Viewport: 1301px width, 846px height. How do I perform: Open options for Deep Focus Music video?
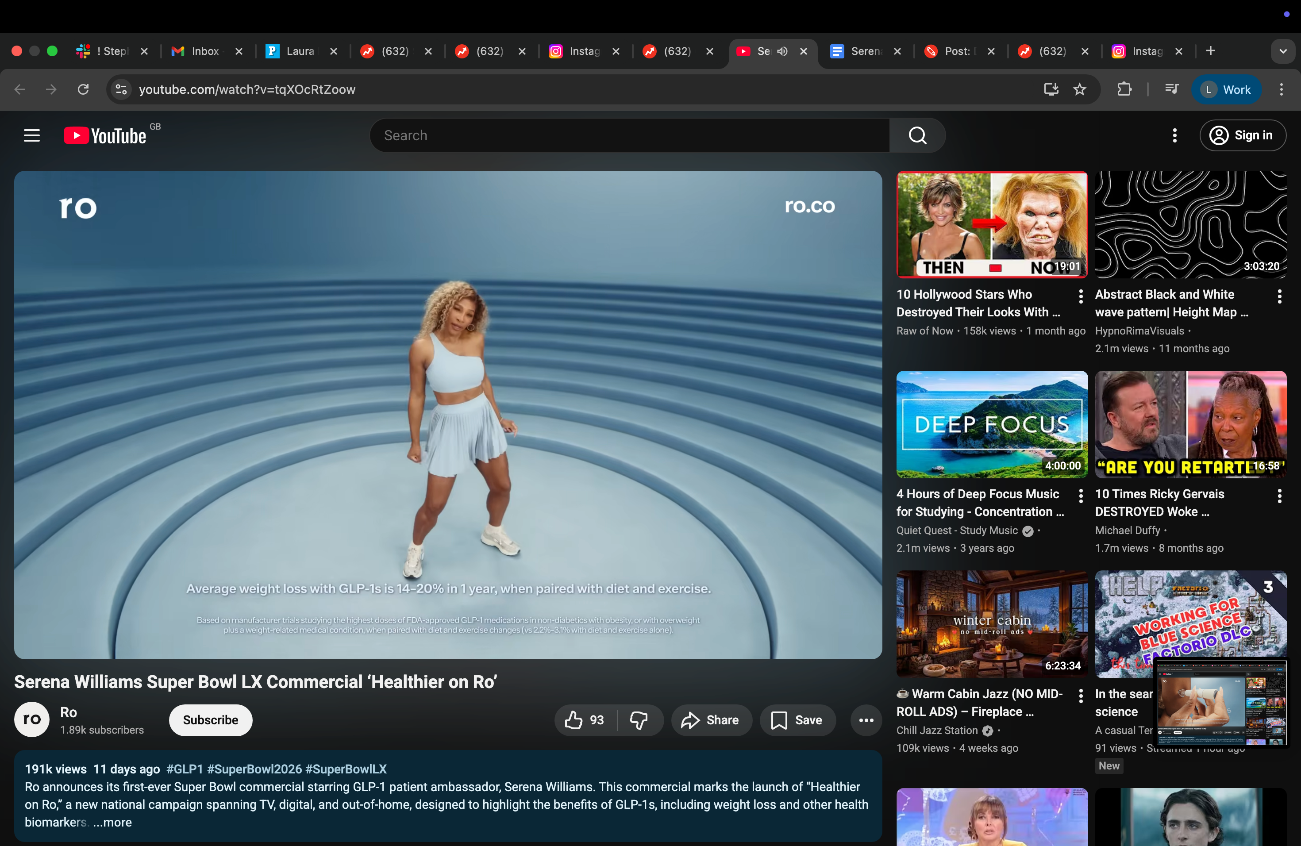click(1081, 496)
